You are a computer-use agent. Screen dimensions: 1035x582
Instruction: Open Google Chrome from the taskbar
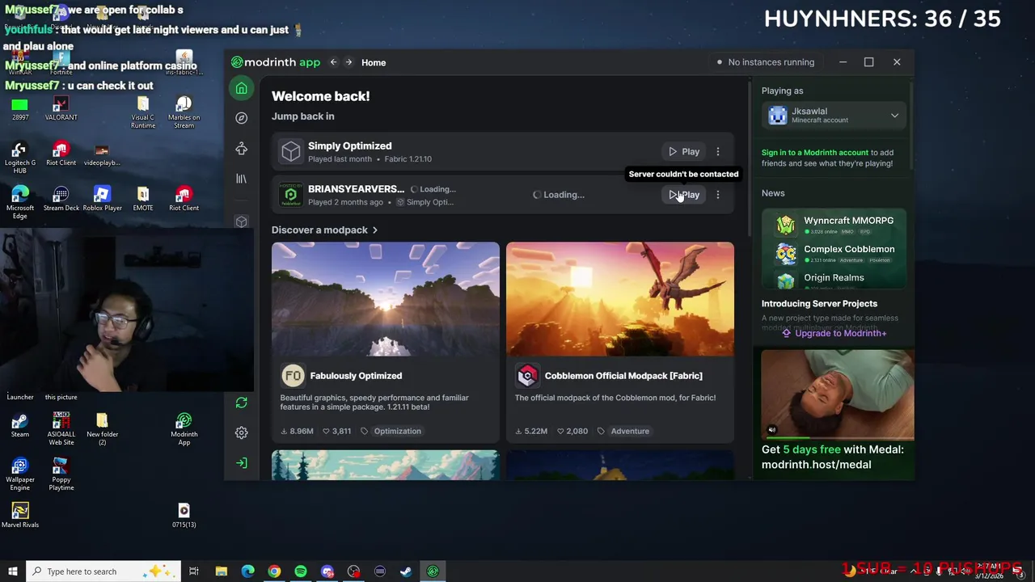coord(274,571)
